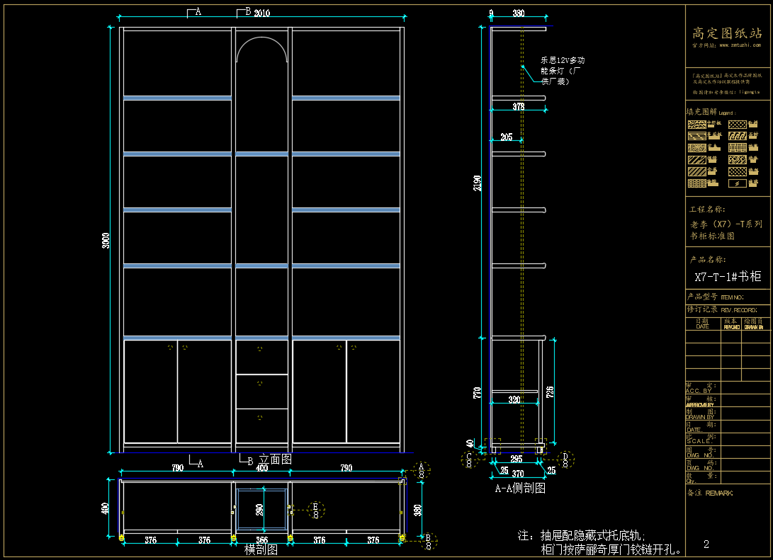
Task: Select the B/8 callout at plan bottom right
Action: click(427, 542)
